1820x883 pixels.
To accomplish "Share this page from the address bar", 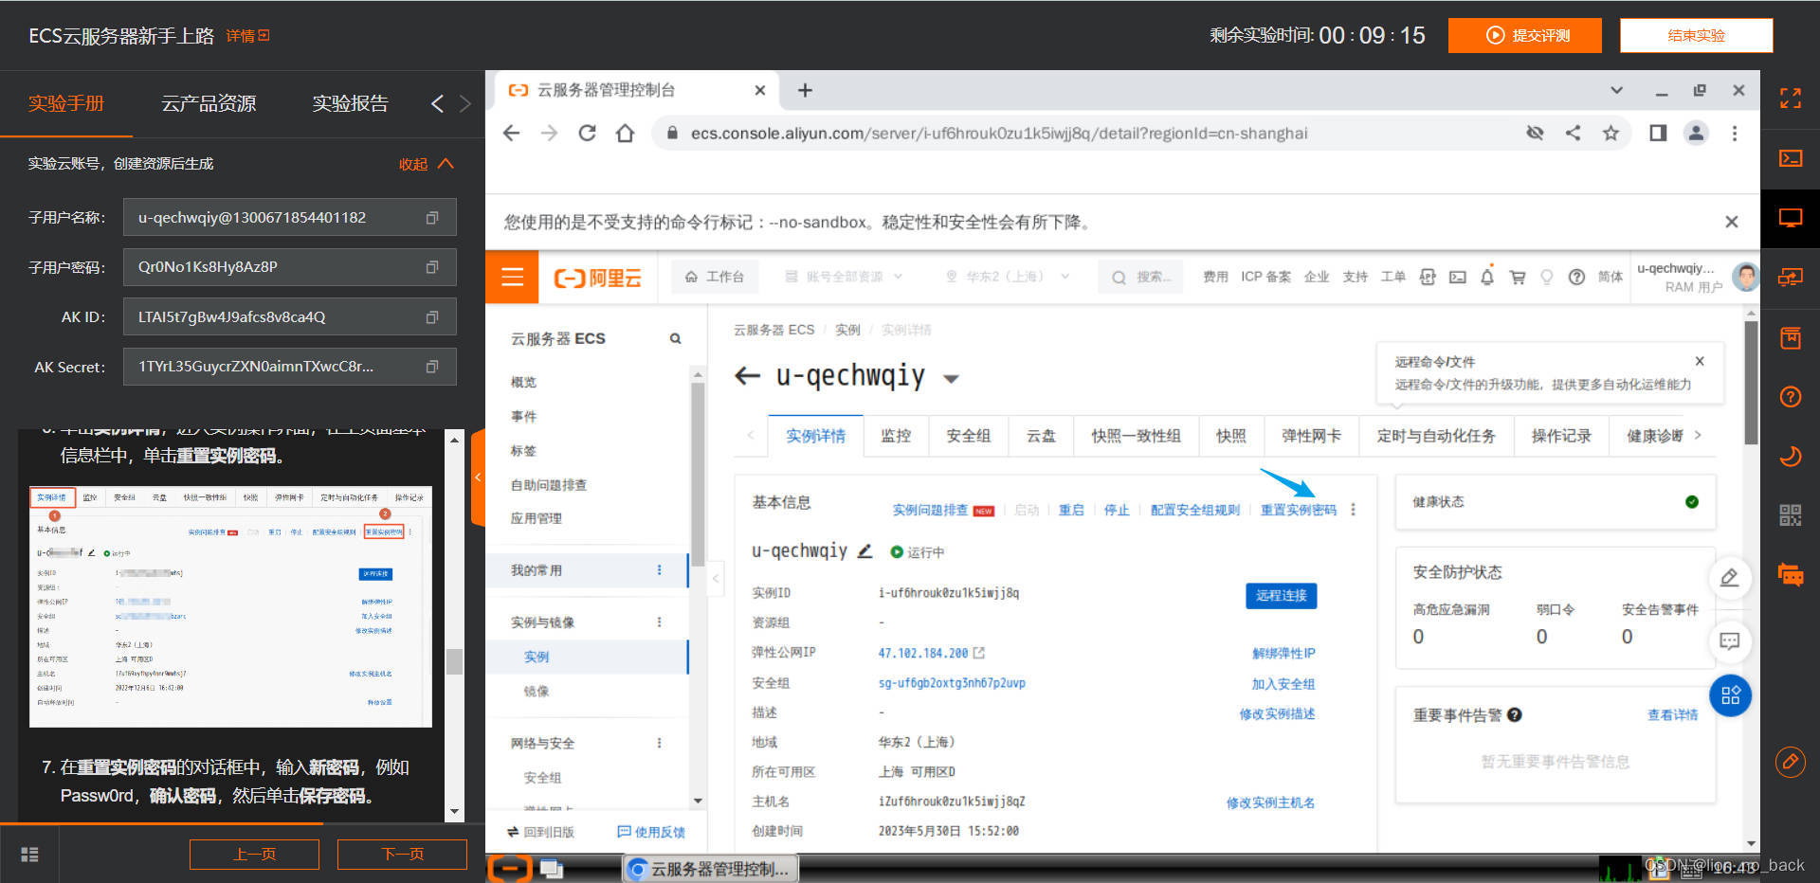I will (x=1573, y=134).
